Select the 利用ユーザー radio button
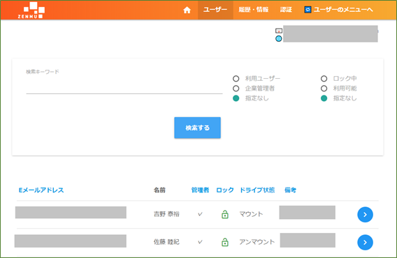This screenshot has height=258, width=397. click(236, 79)
